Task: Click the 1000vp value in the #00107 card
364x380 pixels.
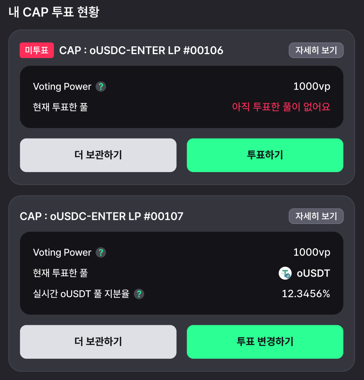Action: pyautogui.click(x=312, y=253)
